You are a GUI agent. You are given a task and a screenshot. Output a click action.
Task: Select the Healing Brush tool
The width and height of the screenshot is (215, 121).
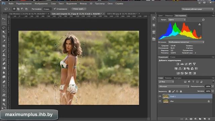click(4, 46)
